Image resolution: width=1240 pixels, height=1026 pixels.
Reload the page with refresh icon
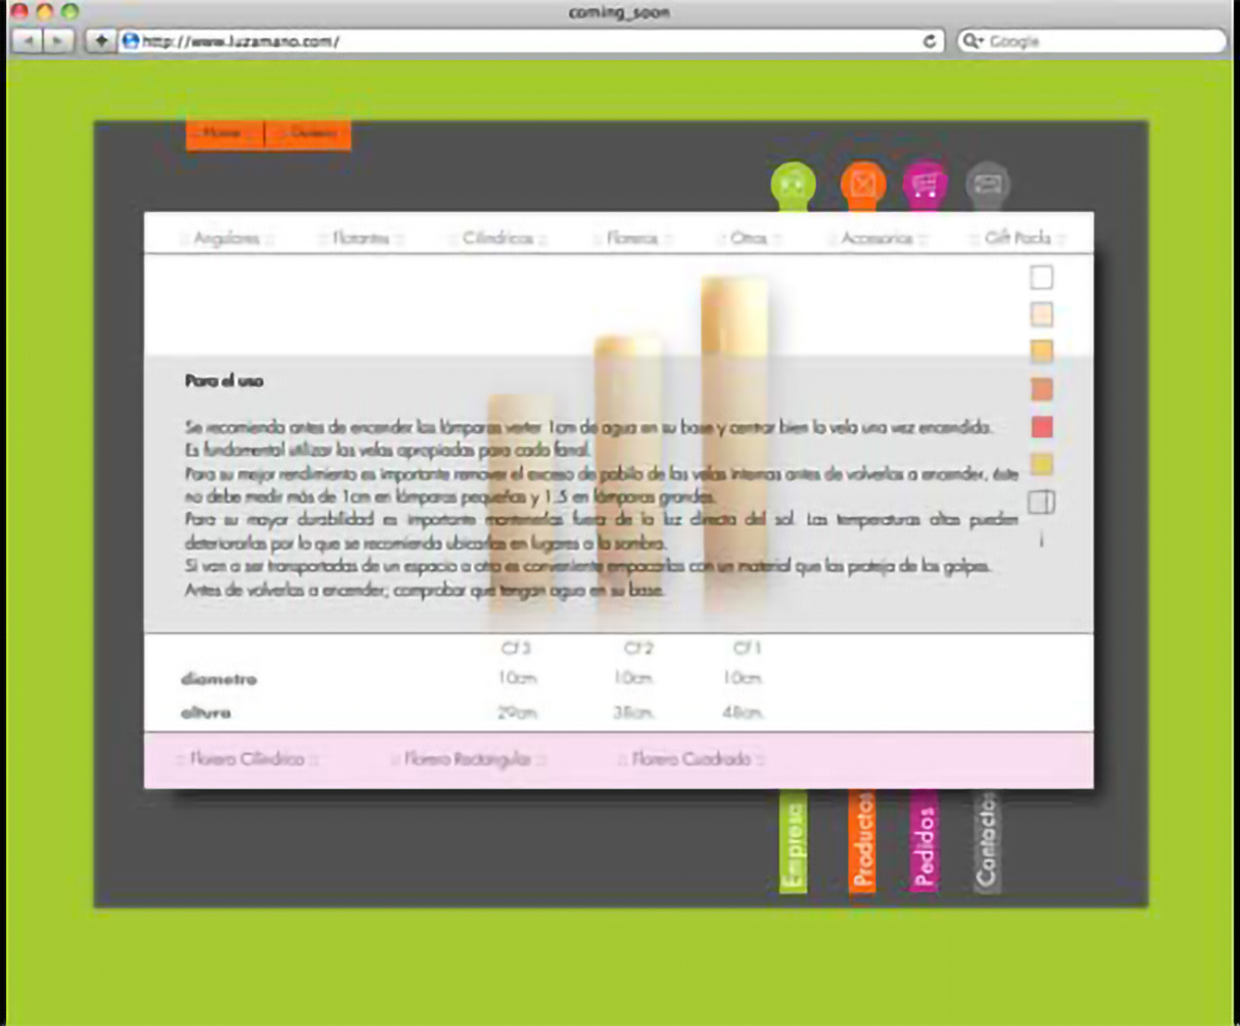pos(929,41)
